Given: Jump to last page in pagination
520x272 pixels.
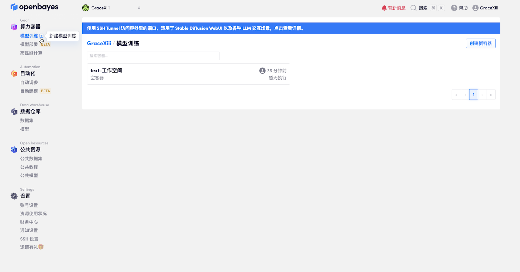Looking at the screenshot, I should pyautogui.click(x=490, y=95).
